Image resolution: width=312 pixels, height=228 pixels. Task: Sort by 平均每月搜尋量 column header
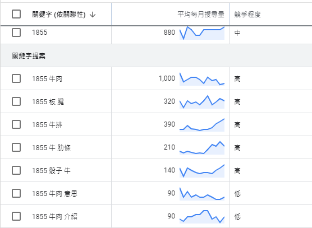201,15
